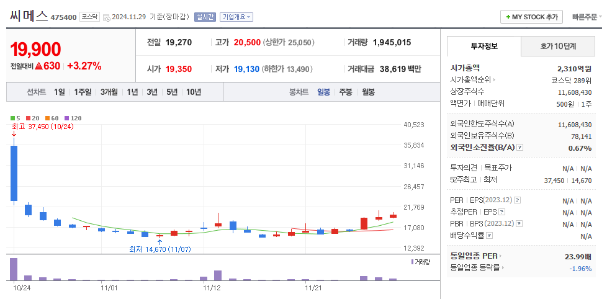Click the 코스닥 289위 ranking value
The image size is (607, 299).
[x=572, y=81]
